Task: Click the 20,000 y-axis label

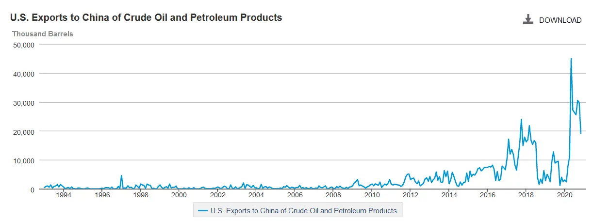Action: pos(23,131)
